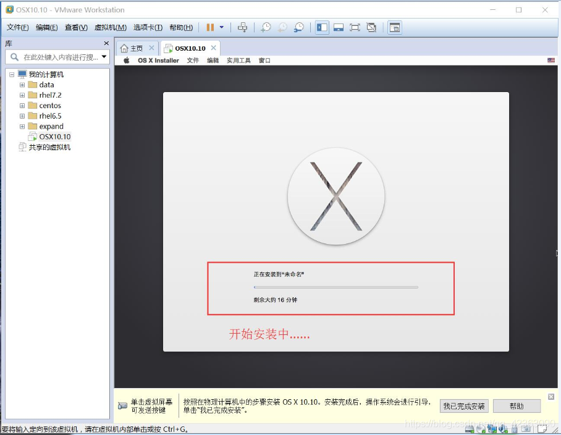The height and width of the screenshot is (435, 561).
Task: Click the 帮助 button in the hint bar
Action: click(x=517, y=406)
